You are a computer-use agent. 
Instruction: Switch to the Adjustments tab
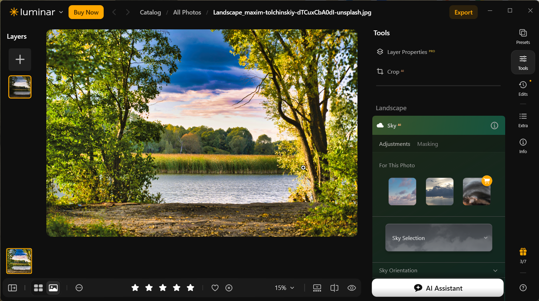tap(394, 144)
